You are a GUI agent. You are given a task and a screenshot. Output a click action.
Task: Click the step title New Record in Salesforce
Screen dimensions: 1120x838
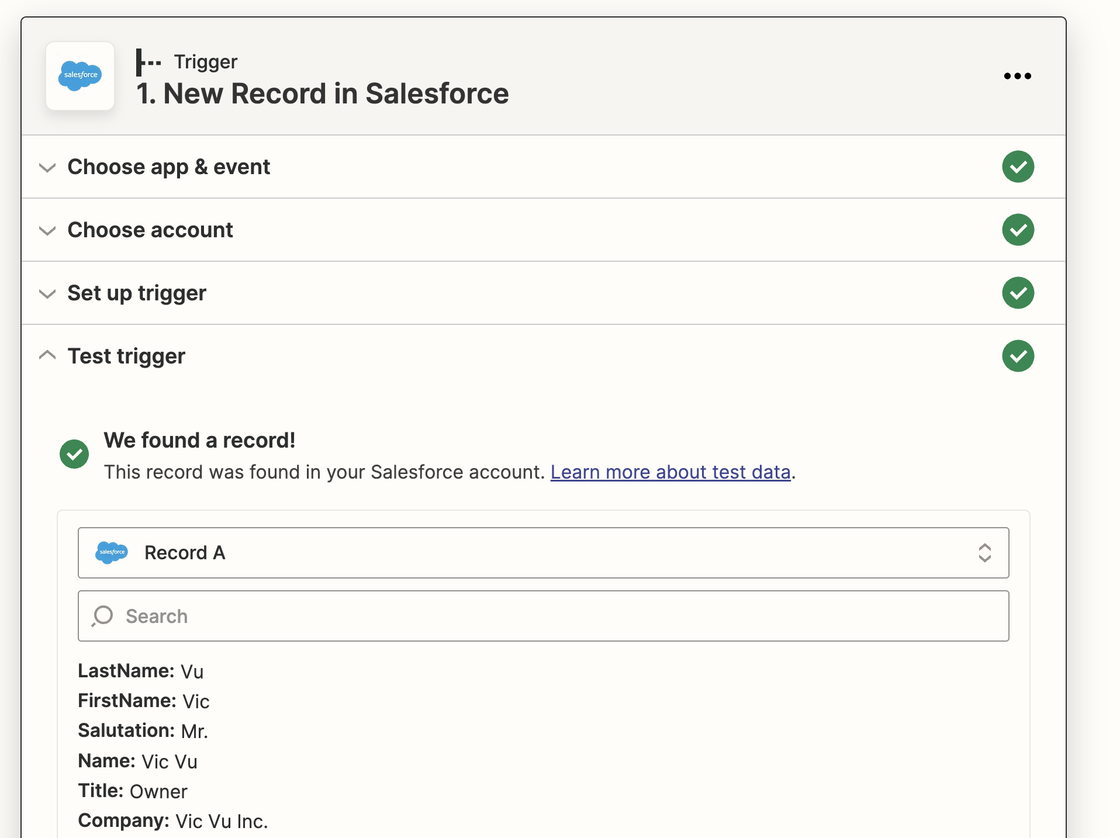coord(322,94)
